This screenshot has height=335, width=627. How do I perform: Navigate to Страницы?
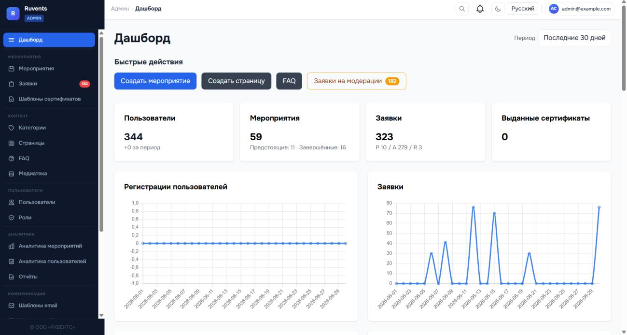(x=49, y=143)
